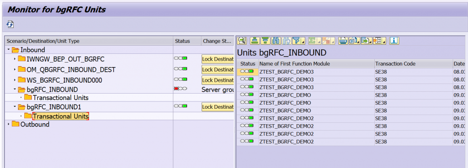Image resolution: width=468 pixels, height=168 pixels.
Task: Select the Inbound tree row label
Action: [x=33, y=50]
